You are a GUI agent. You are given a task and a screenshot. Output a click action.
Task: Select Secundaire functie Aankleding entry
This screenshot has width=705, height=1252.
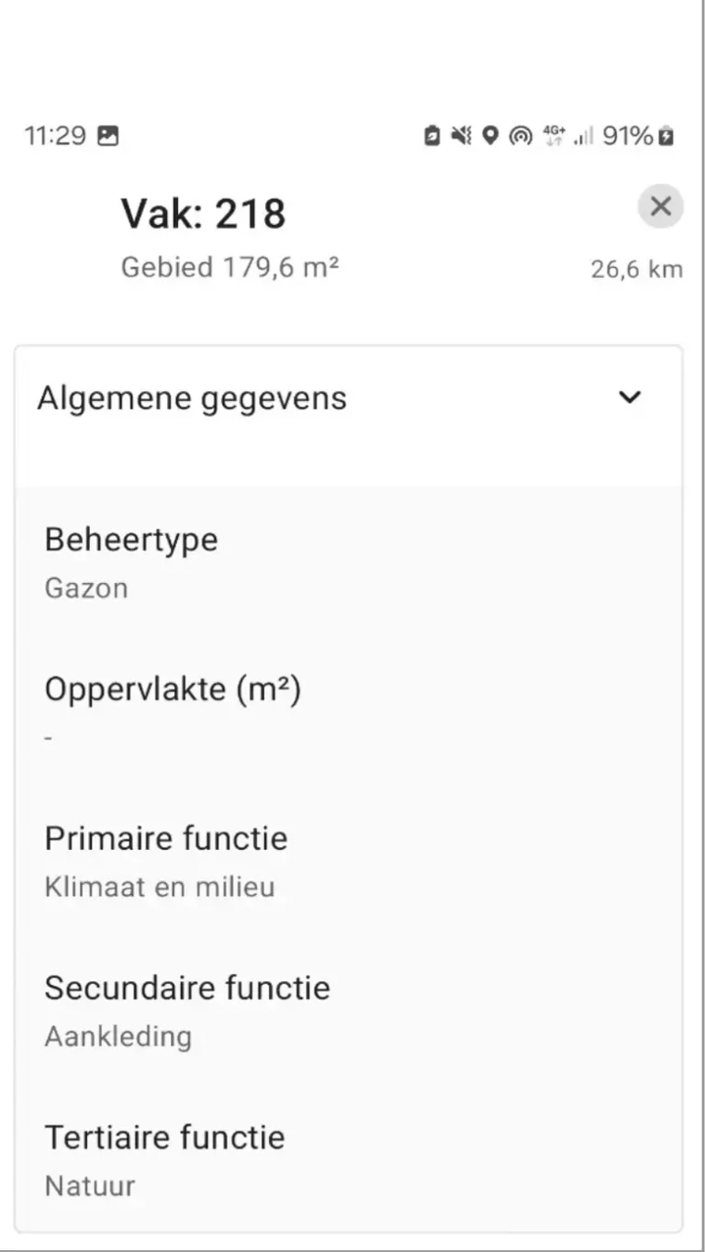(186, 1011)
